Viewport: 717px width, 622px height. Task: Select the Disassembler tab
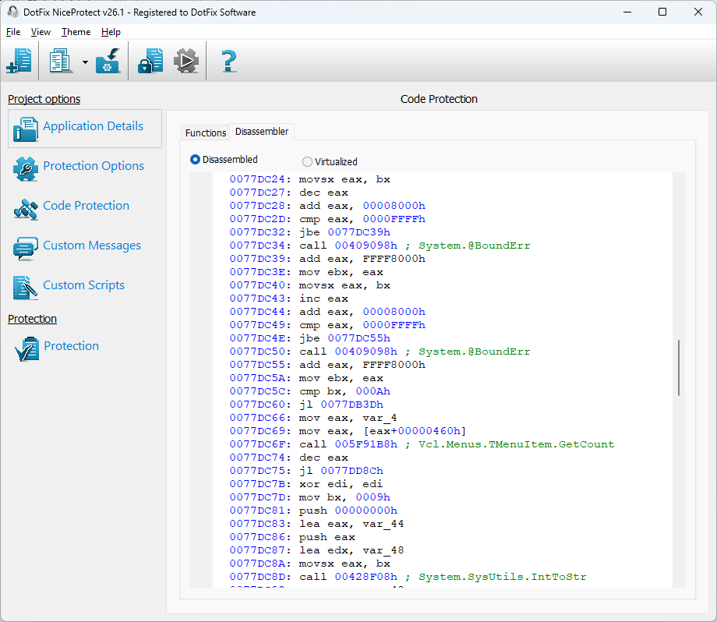[x=262, y=132]
